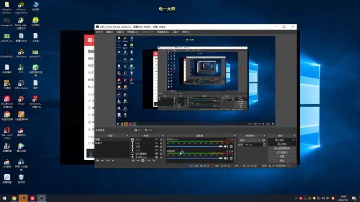Select the 腾讯QQ desktop icon
The height and width of the screenshot is (202, 360).
(x=21, y=132)
